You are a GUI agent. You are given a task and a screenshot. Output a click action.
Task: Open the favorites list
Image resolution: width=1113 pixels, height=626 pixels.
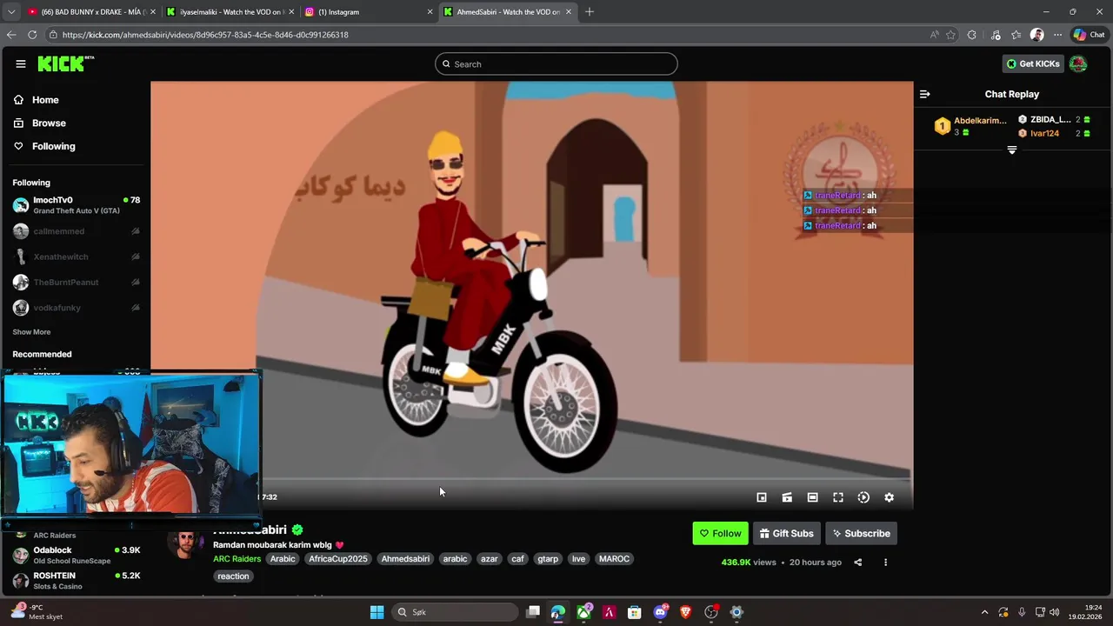pos(1016,35)
